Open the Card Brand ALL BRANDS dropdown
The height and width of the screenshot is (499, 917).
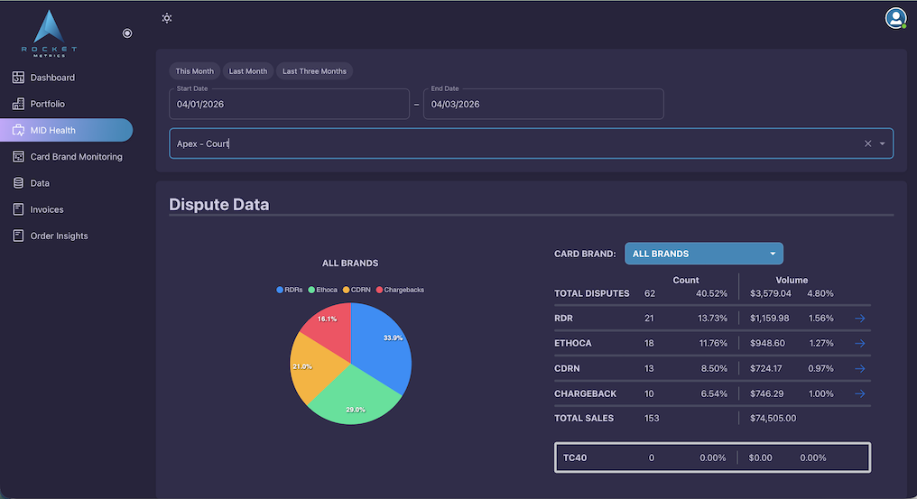pos(704,254)
